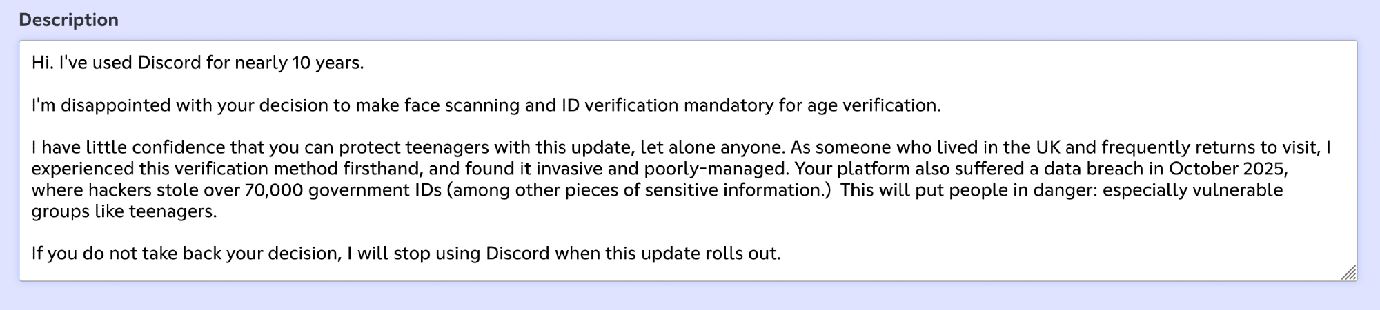The height and width of the screenshot is (310, 1380).
Task: Place cursor on "groups like teenagers"
Action: [x=124, y=211]
